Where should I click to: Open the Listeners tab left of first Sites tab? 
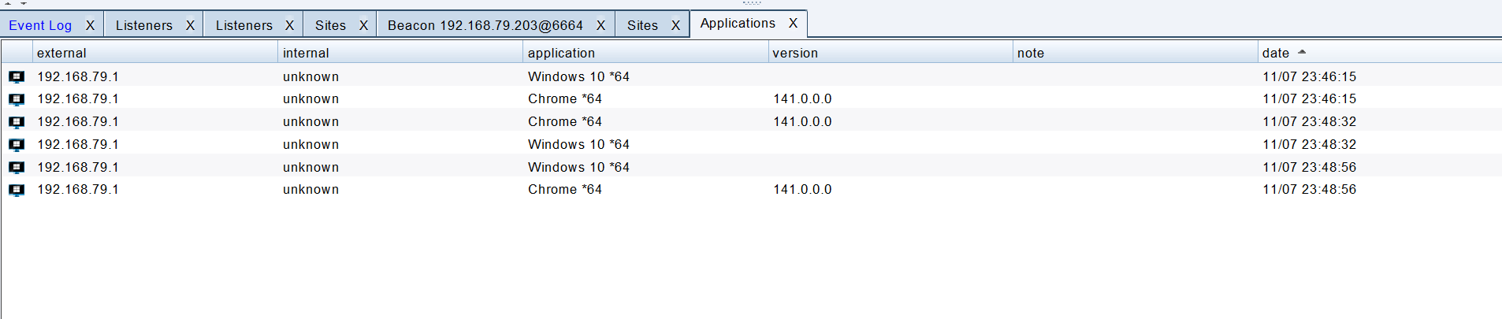tap(244, 25)
